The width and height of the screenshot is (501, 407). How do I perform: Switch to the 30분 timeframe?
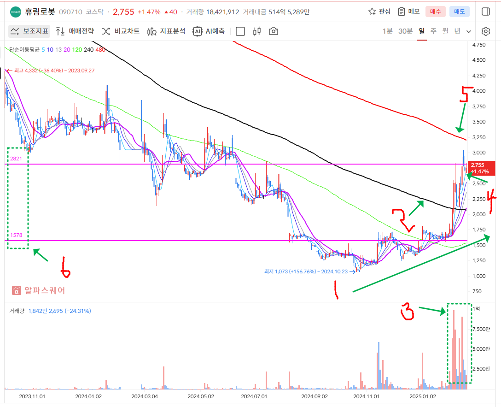pyautogui.click(x=406, y=31)
